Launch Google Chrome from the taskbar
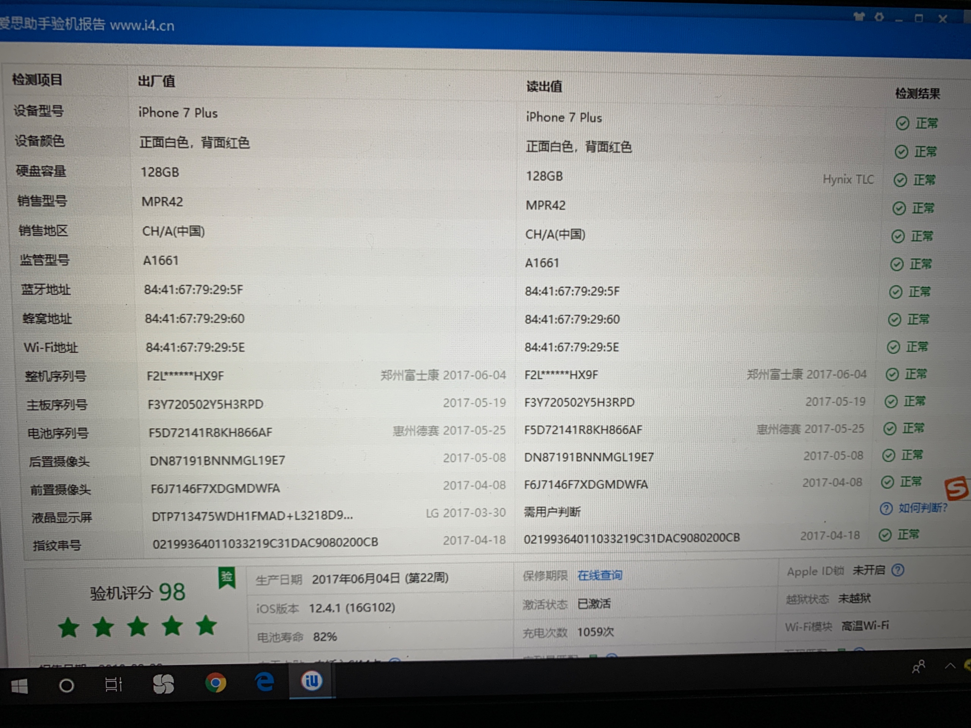The width and height of the screenshot is (971, 728). pos(215,683)
